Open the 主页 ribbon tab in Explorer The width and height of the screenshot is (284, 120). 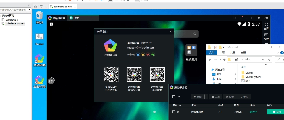pos(222,53)
